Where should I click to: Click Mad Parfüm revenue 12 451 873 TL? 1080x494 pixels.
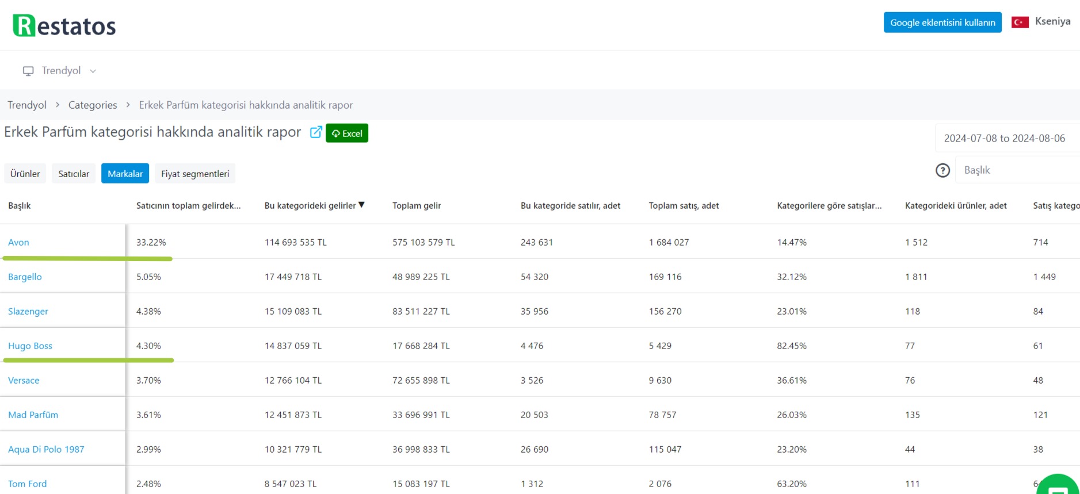click(x=293, y=415)
